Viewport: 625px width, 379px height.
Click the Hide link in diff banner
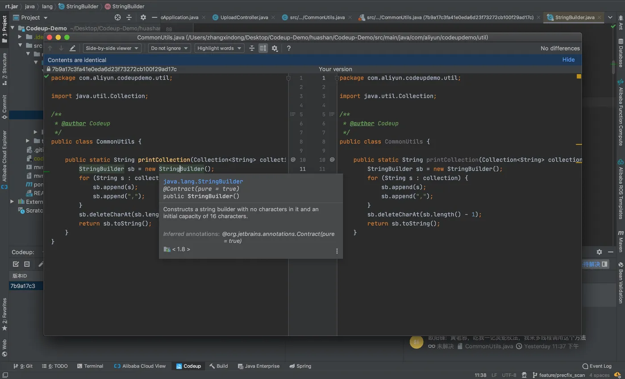click(x=568, y=60)
